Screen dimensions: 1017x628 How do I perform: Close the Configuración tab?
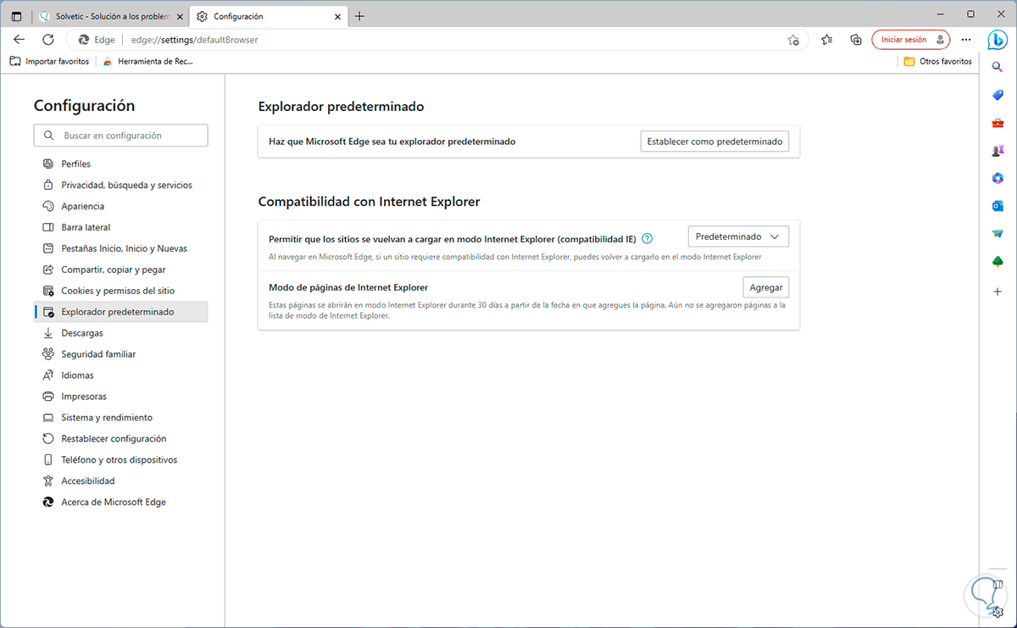[x=337, y=16]
